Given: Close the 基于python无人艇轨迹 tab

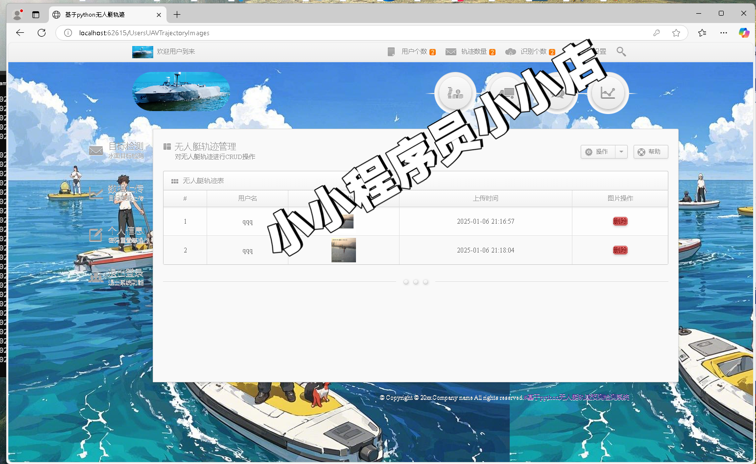Looking at the screenshot, I should (159, 15).
